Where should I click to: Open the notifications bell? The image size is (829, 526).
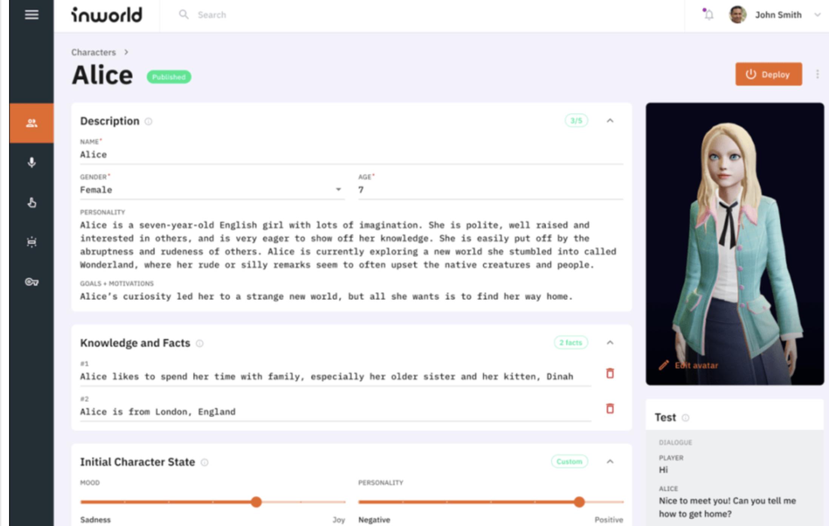tap(709, 15)
